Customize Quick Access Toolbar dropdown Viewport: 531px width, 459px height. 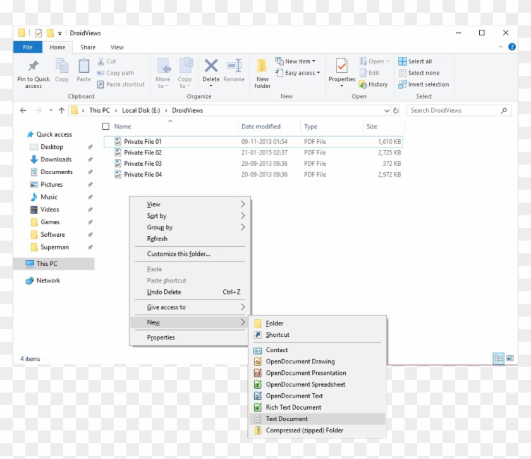click(59, 34)
